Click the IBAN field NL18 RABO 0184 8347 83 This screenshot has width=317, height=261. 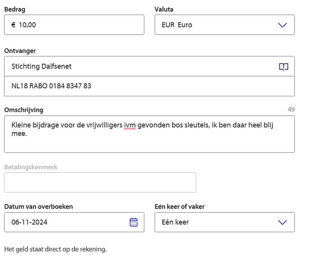point(150,86)
